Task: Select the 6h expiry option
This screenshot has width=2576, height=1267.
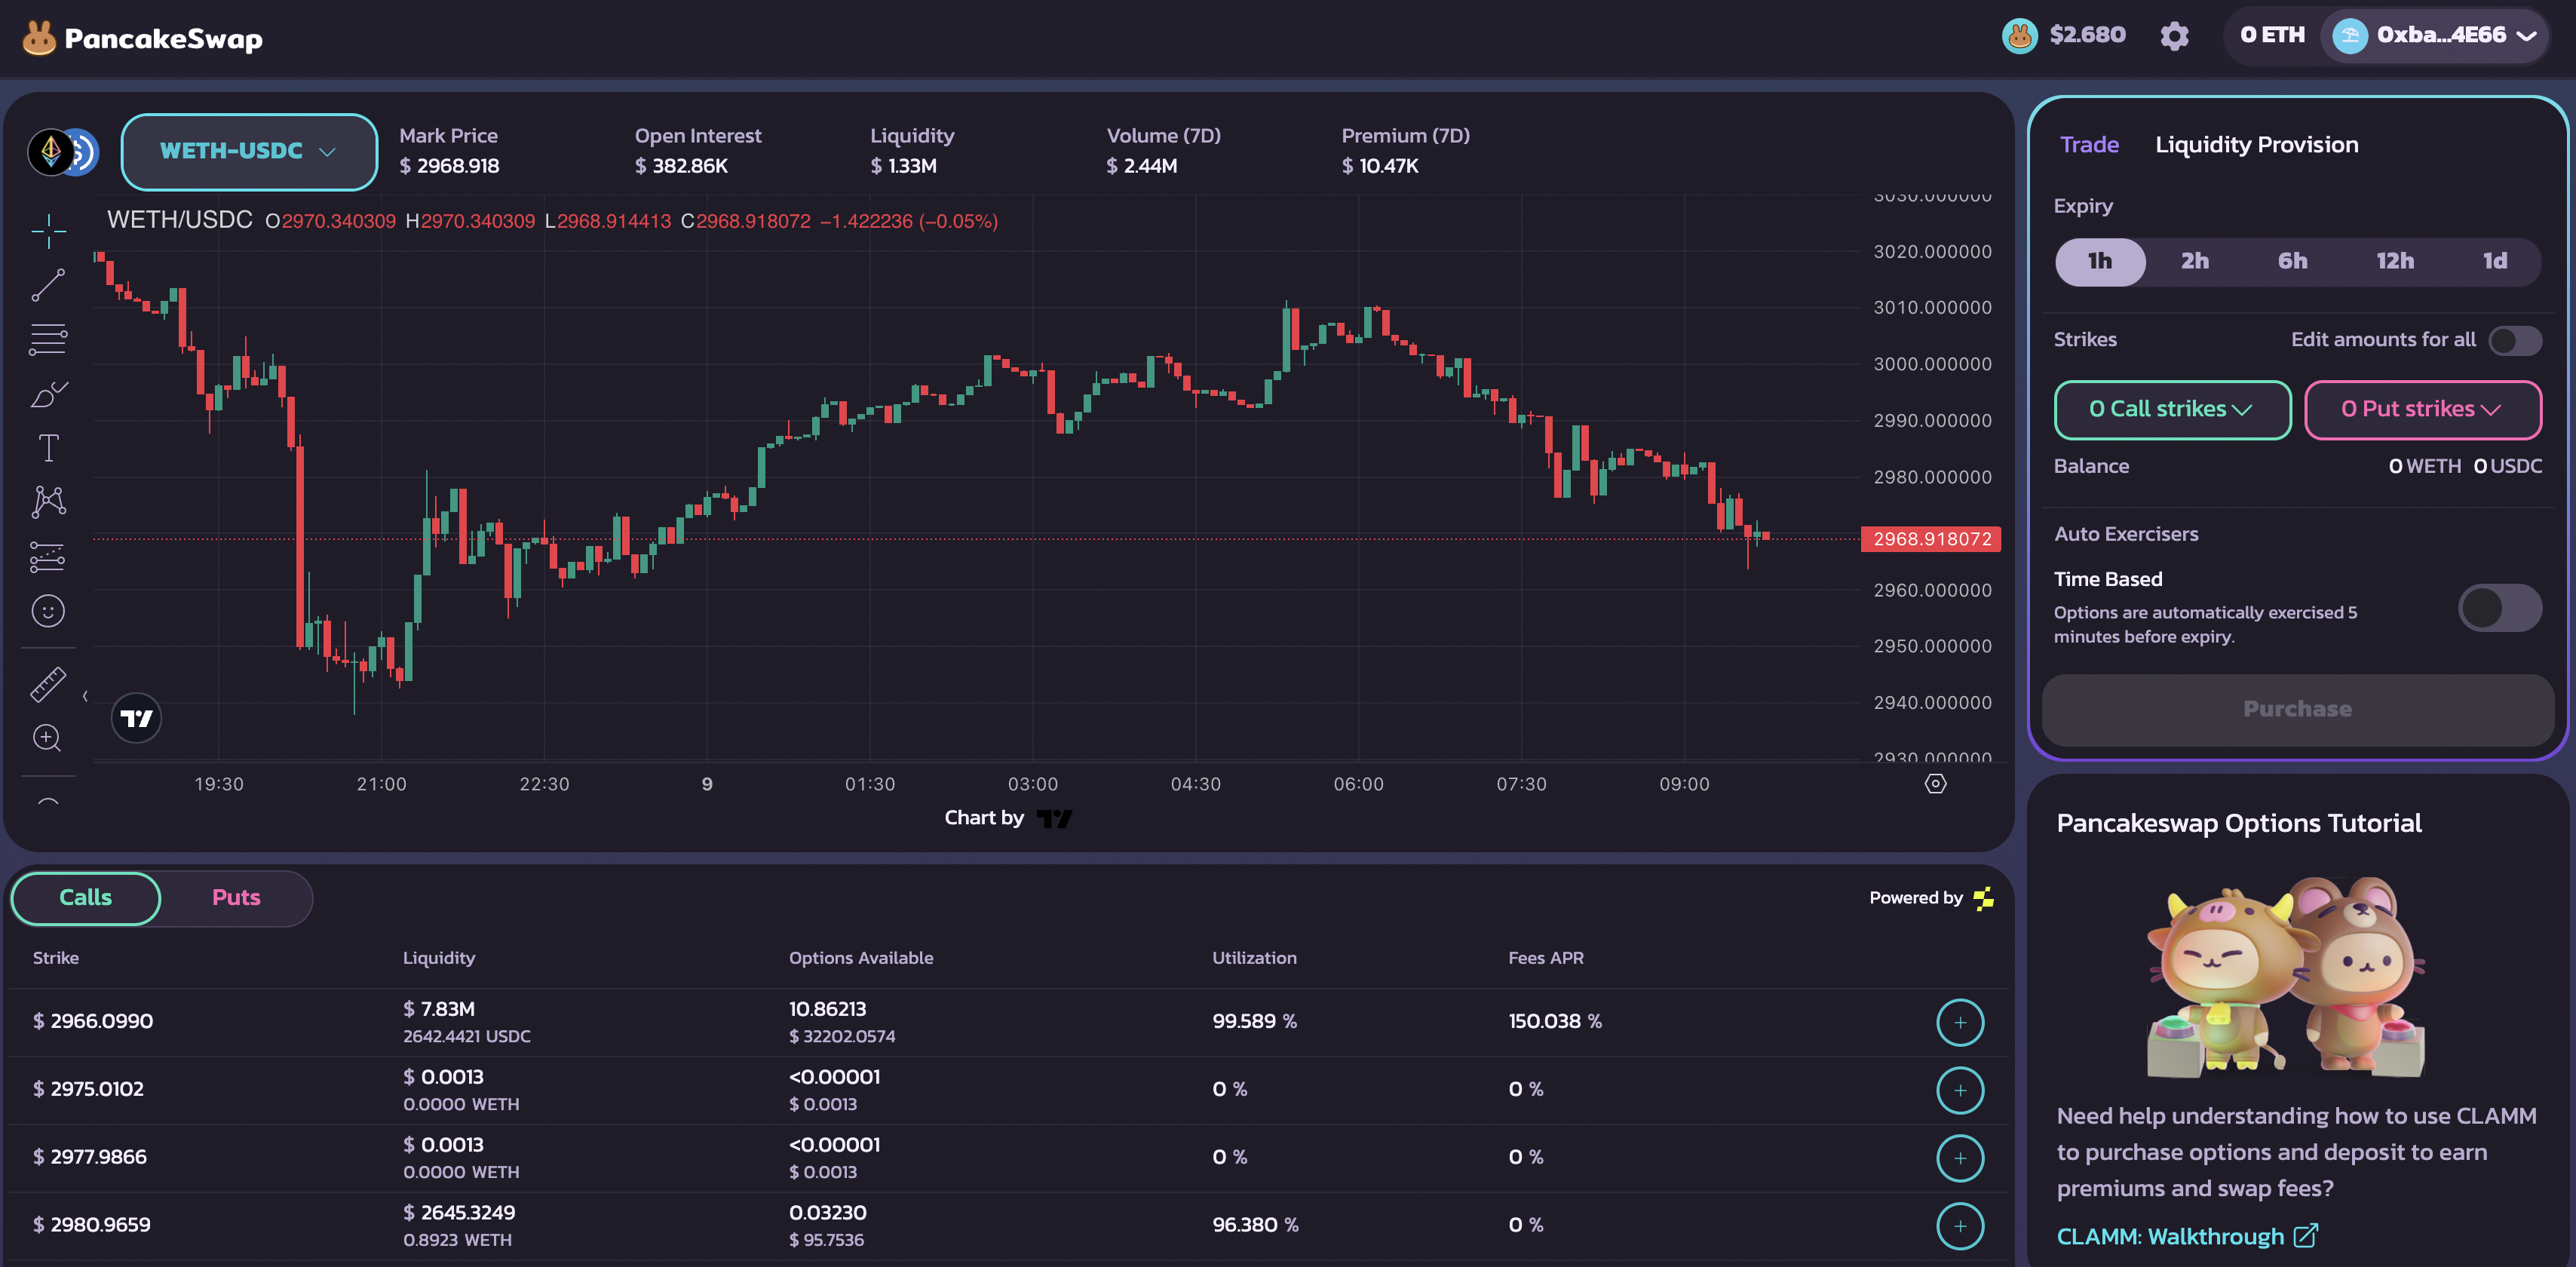Action: tap(2292, 261)
